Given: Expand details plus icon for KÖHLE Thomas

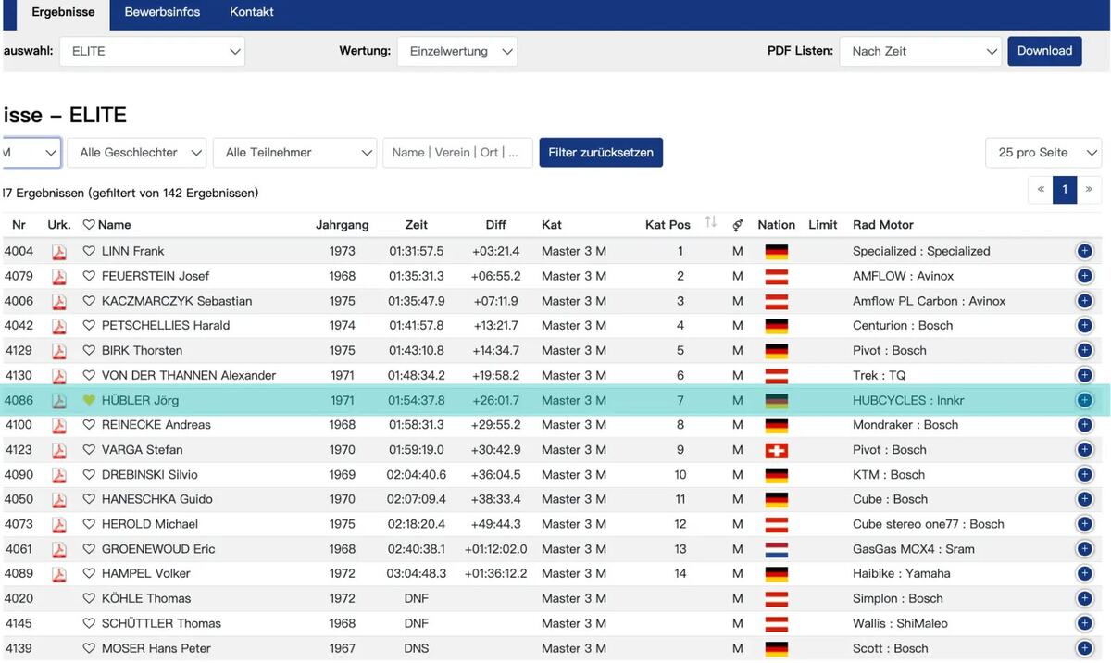Looking at the screenshot, I should coord(1084,598).
